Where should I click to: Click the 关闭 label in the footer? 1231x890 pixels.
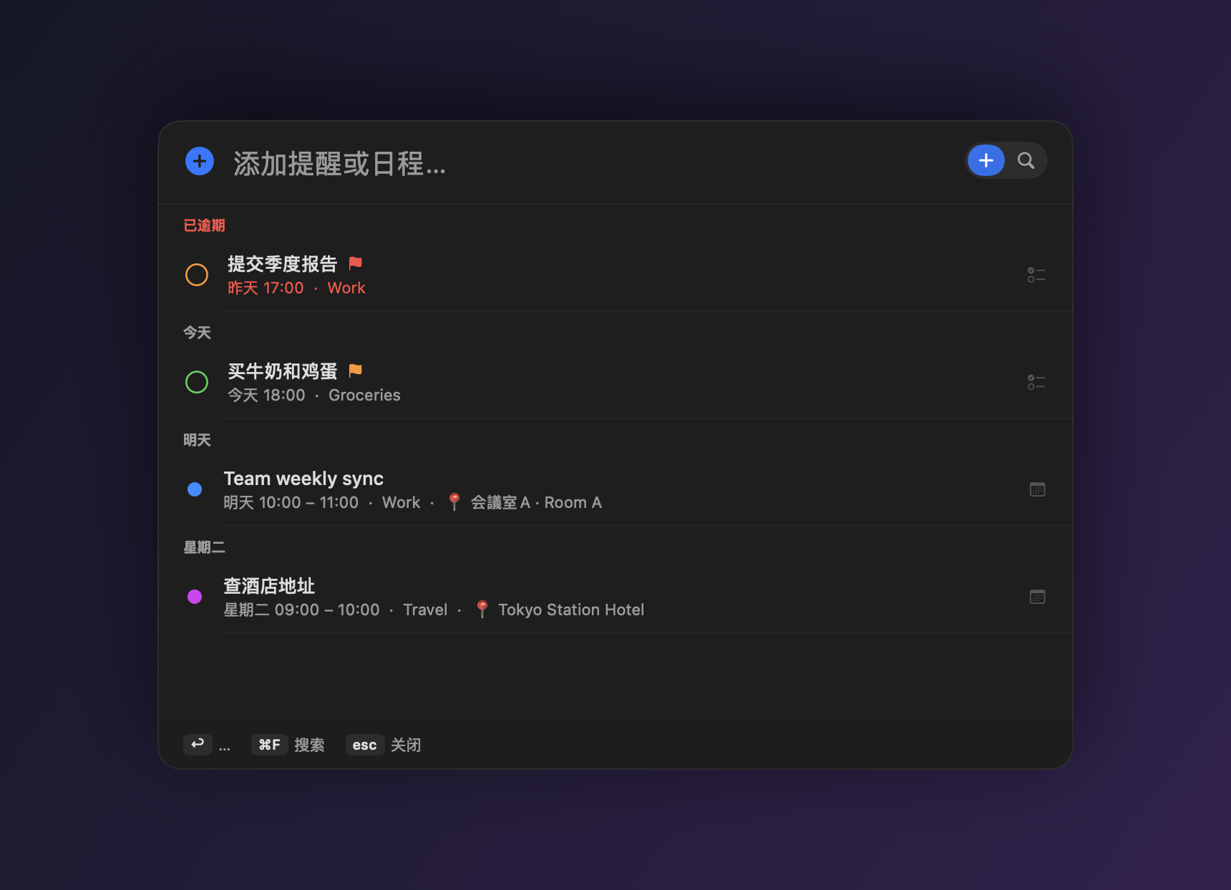[406, 745]
